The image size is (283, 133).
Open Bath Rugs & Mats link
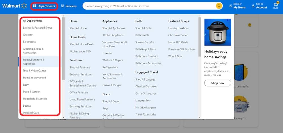click(x=145, y=49)
